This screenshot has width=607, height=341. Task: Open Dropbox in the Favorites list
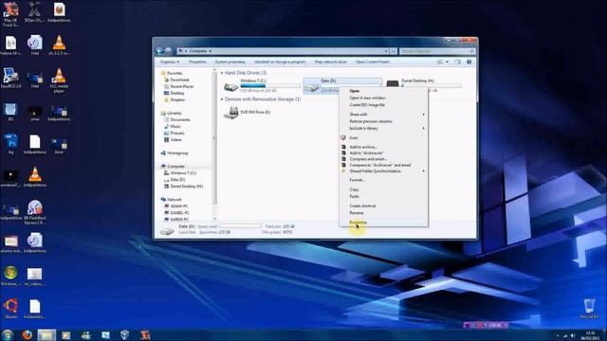[177, 99]
